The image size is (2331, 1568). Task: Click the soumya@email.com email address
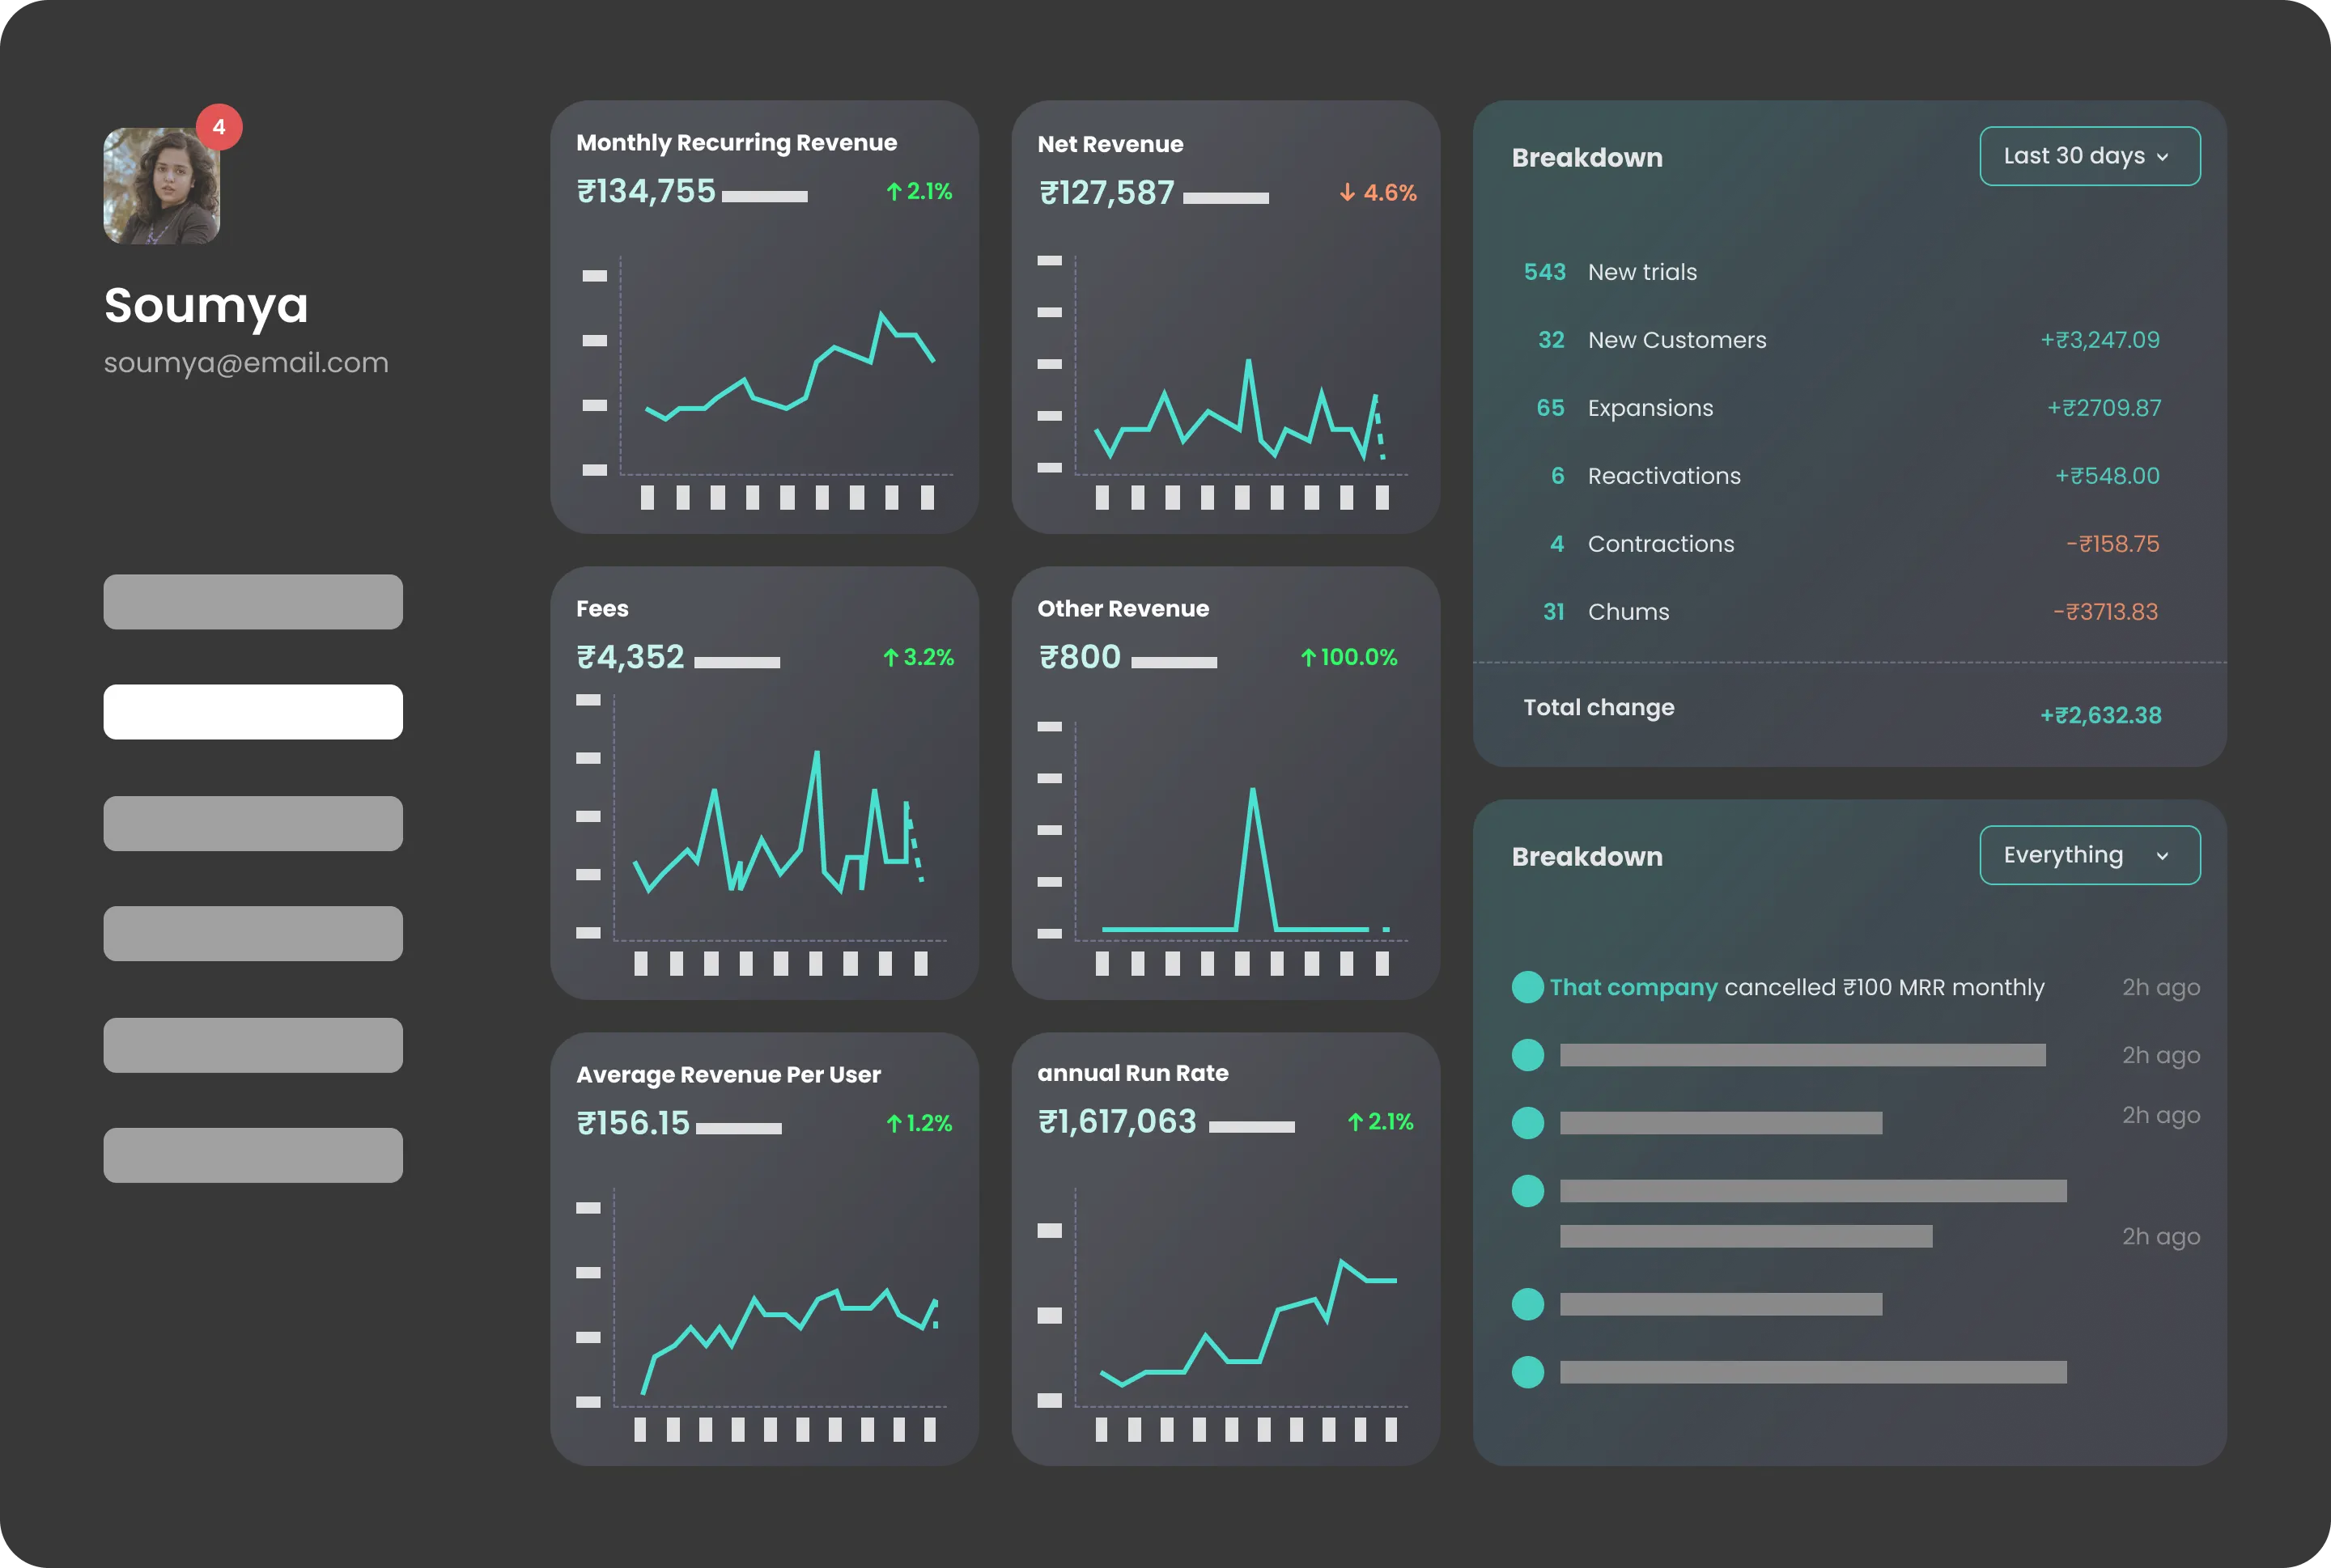(245, 363)
